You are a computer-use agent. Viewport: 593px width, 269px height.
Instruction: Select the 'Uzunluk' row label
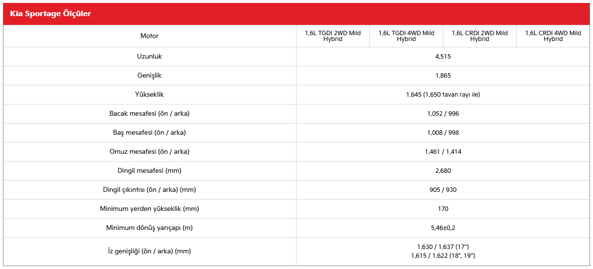coord(149,57)
